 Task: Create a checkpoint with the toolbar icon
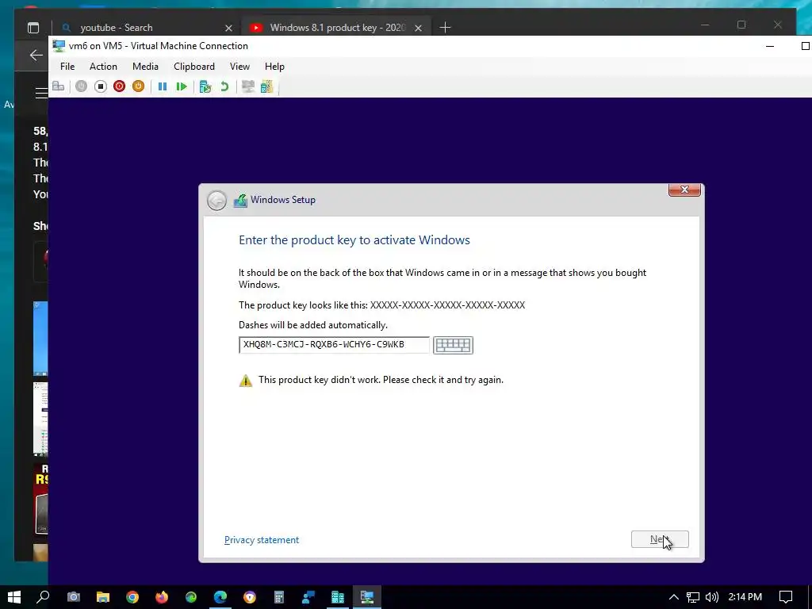coord(205,86)
